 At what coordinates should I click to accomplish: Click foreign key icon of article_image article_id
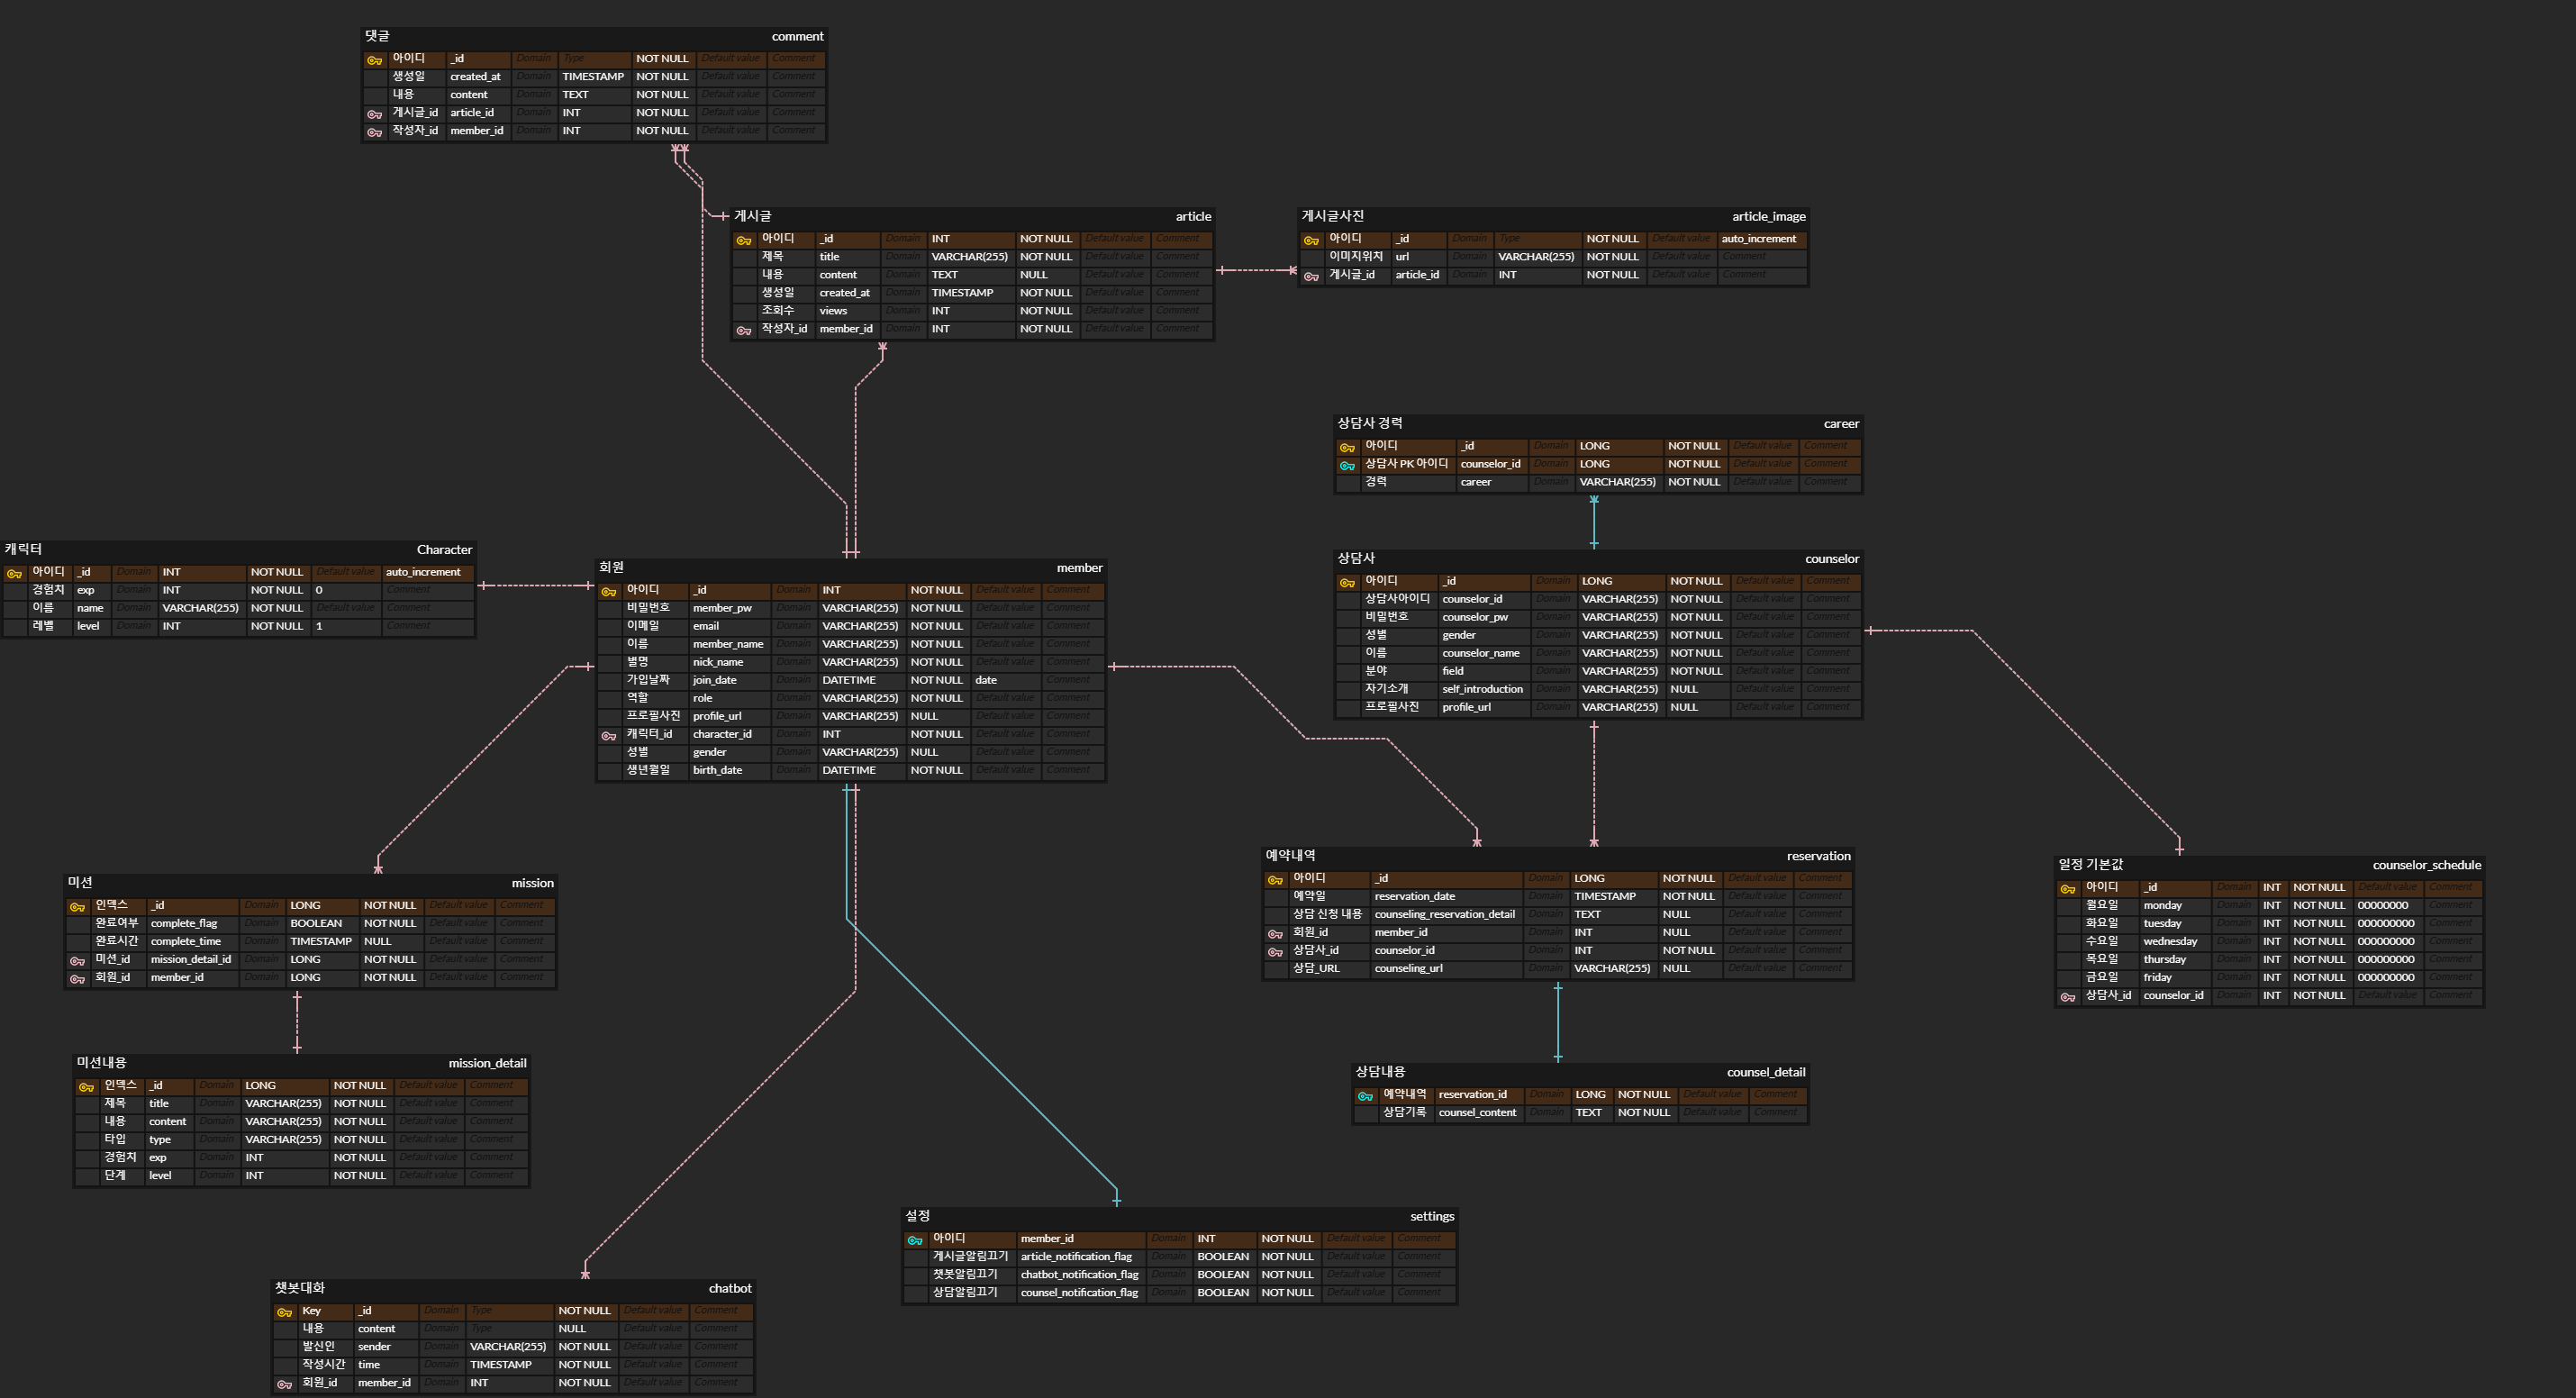pyautogui.click(x=1311, y=276)
